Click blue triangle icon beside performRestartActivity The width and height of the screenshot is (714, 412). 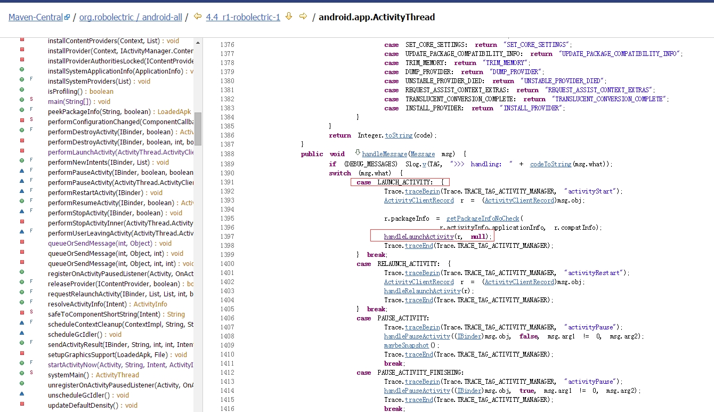click(22, 191)
